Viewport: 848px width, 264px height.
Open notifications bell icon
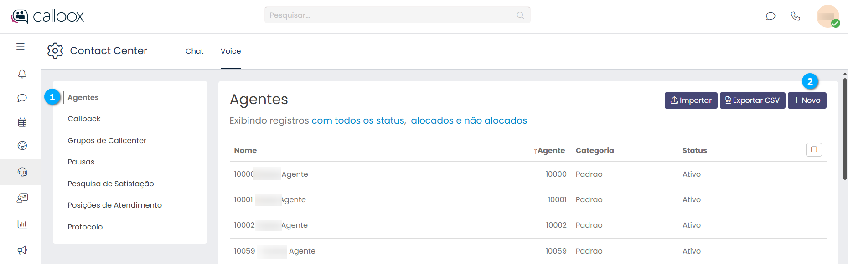click(x=22, y=74)
